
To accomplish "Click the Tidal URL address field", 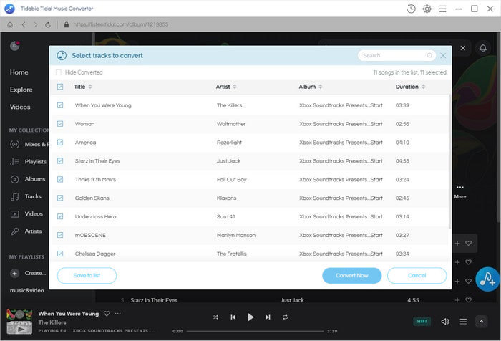I will click(121, 24).
